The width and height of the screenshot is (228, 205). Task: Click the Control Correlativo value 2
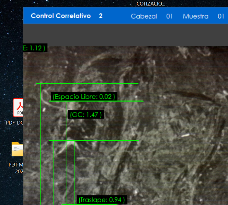(x=101, y=16)
